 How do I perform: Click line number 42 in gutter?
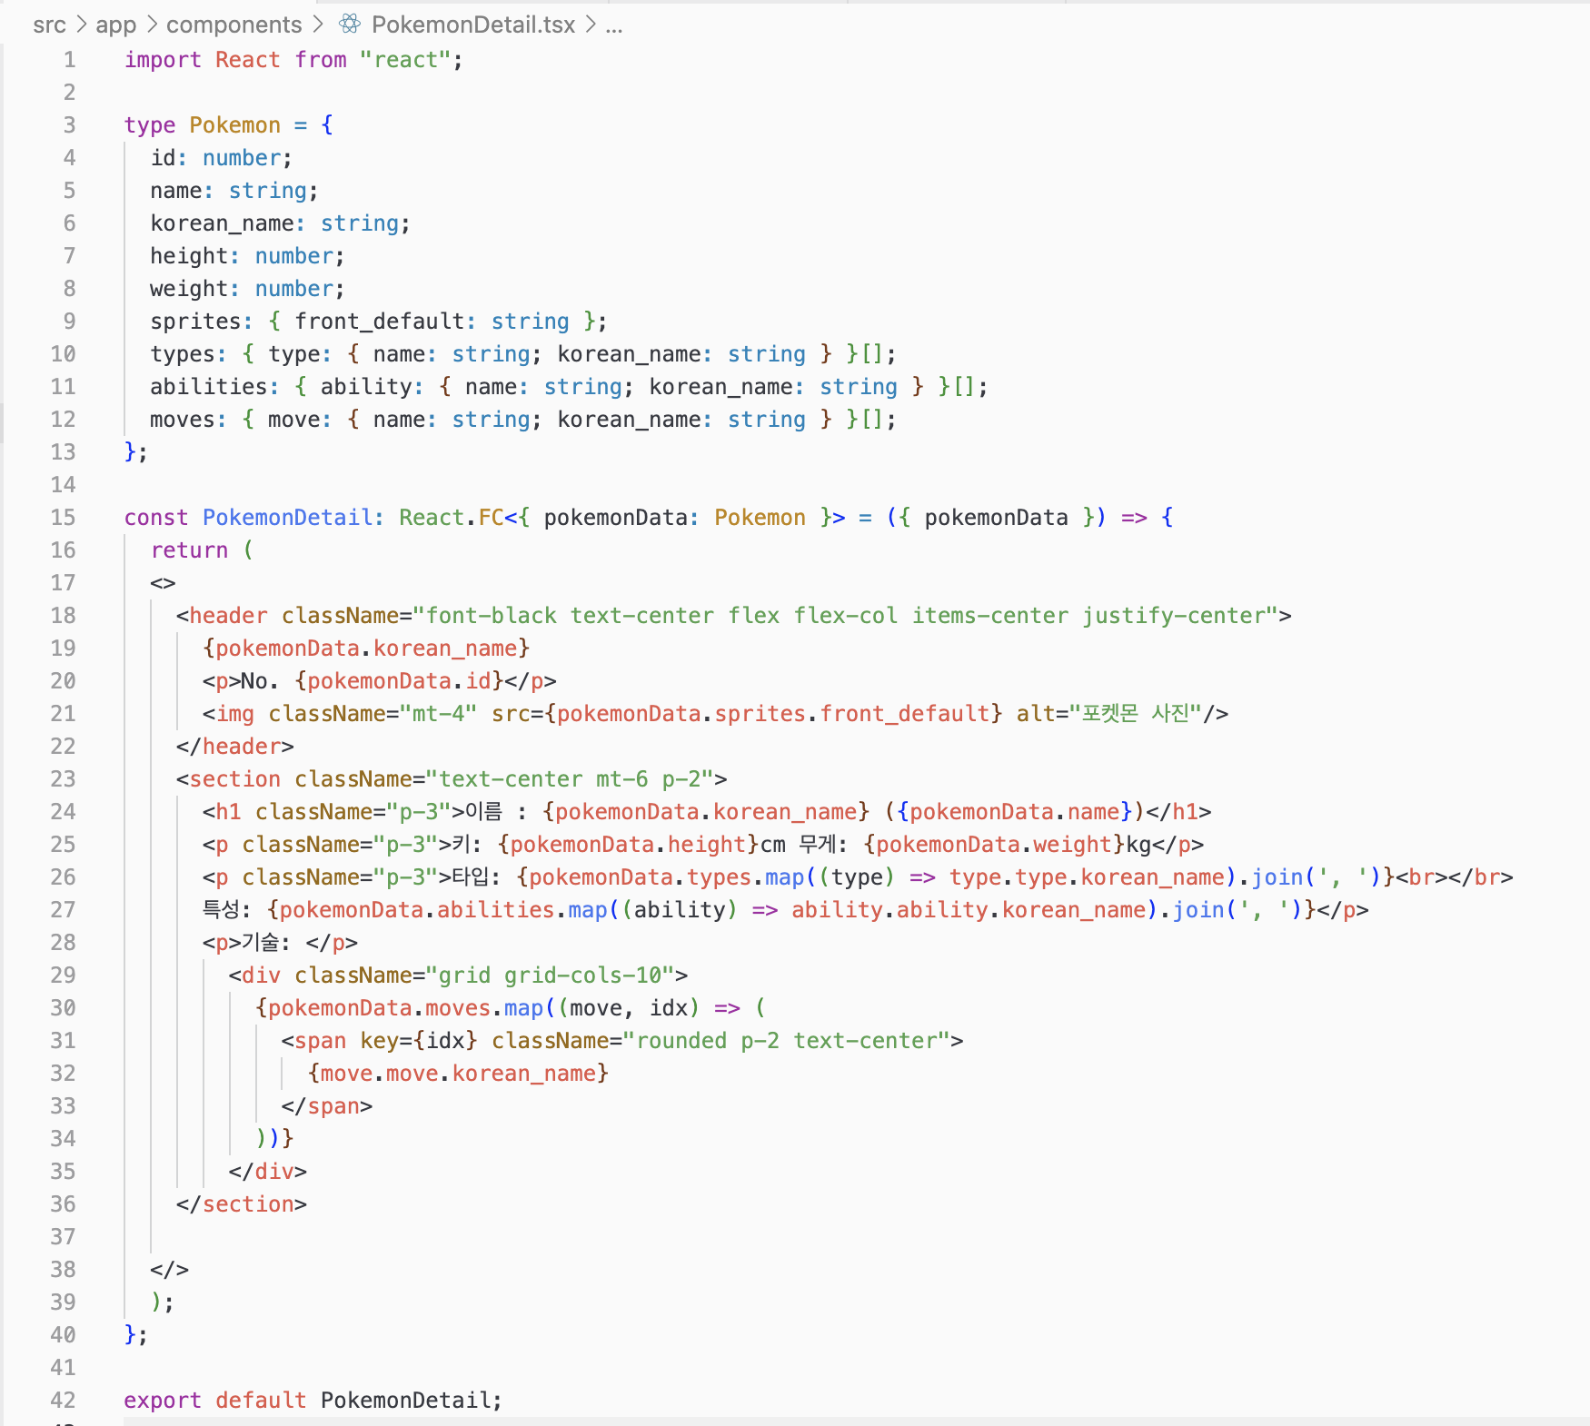pyautogui.click(x=63, y=1401)
